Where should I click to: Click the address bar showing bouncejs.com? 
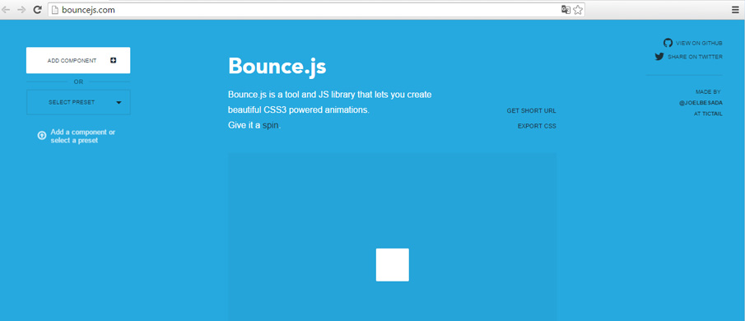[316, 10]
